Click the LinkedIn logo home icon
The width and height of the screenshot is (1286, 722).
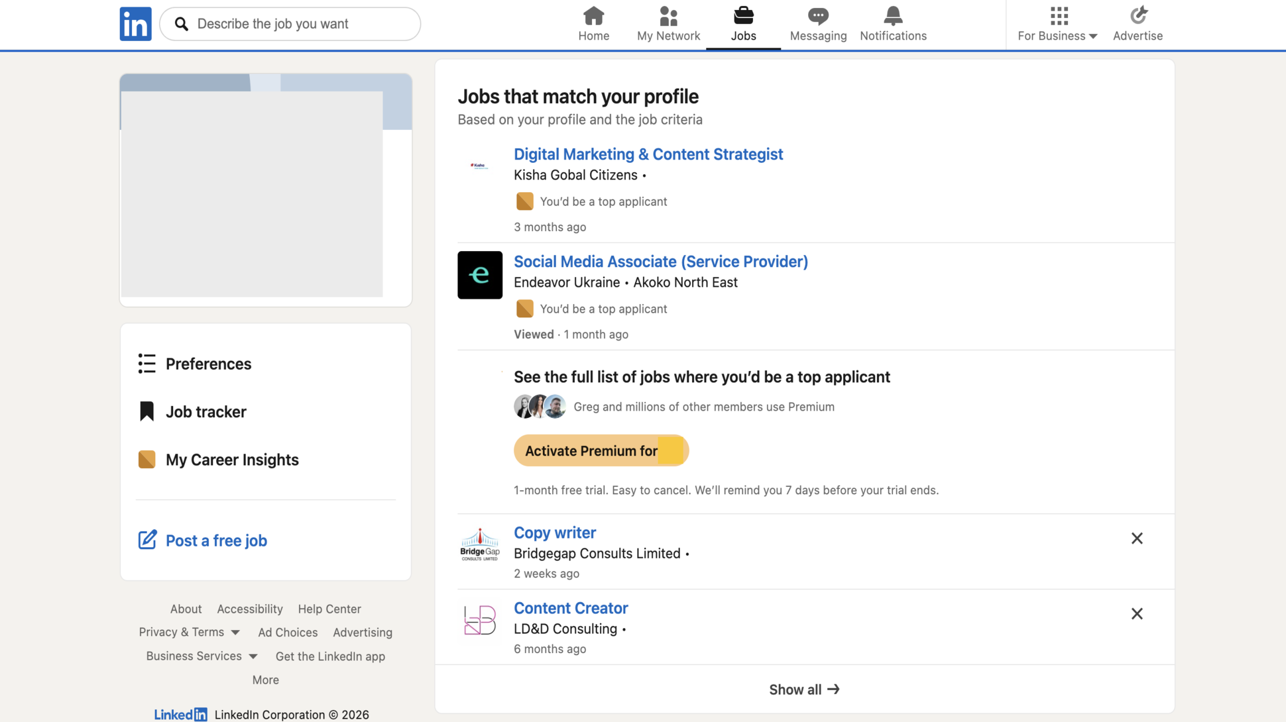click(x=135, y=24)
